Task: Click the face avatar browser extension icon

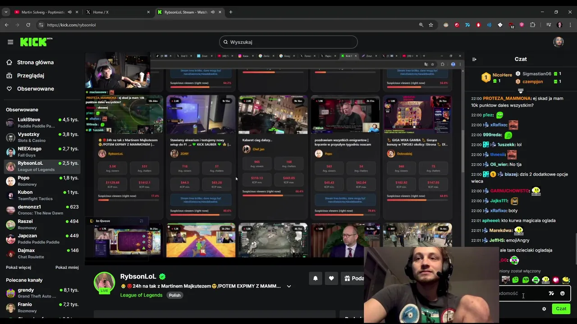Action: pos(446,25)
